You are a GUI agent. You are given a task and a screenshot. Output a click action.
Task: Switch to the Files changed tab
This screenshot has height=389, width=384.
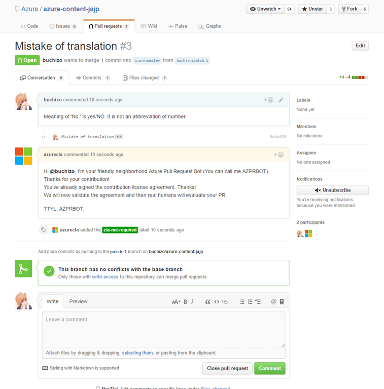tap(145, 78)
